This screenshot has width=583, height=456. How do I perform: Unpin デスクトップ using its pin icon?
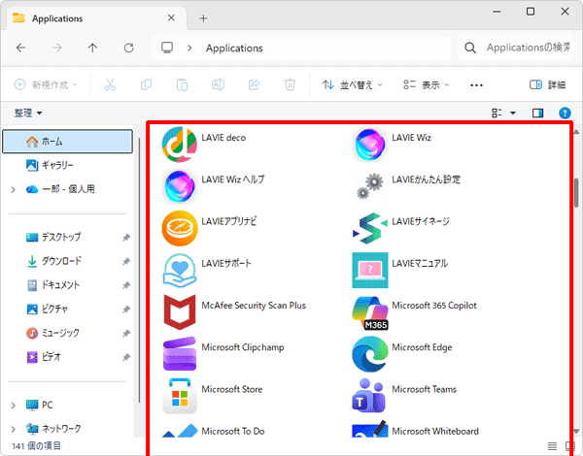(x=126, y=238)
